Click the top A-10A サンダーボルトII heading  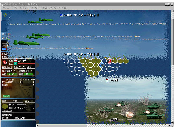81,15
